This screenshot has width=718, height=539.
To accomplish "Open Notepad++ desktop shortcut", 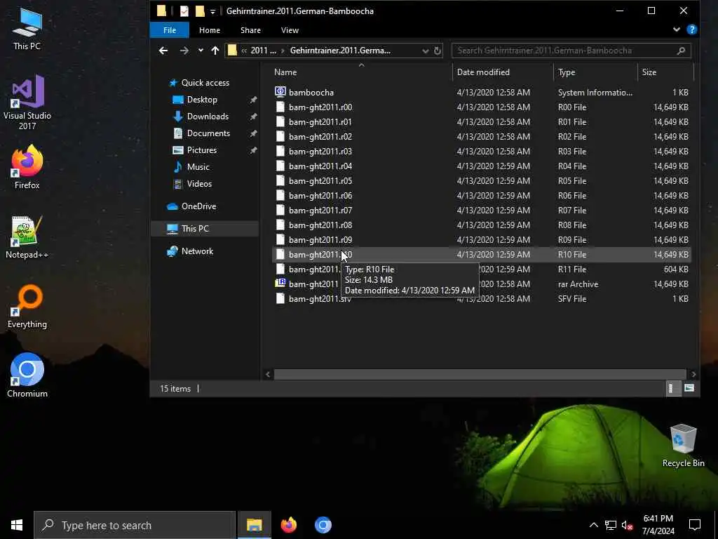I will point(27,237).
